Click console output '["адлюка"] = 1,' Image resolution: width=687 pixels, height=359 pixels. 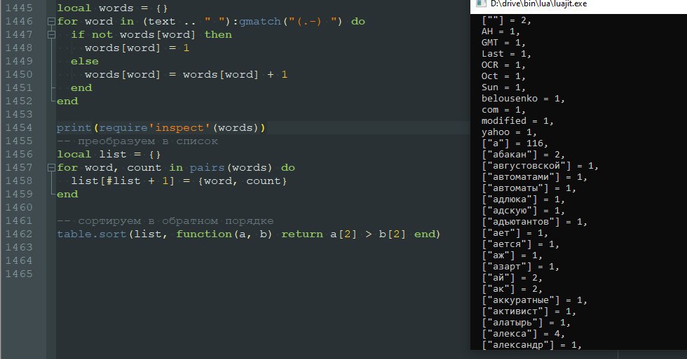pos(523,199)
